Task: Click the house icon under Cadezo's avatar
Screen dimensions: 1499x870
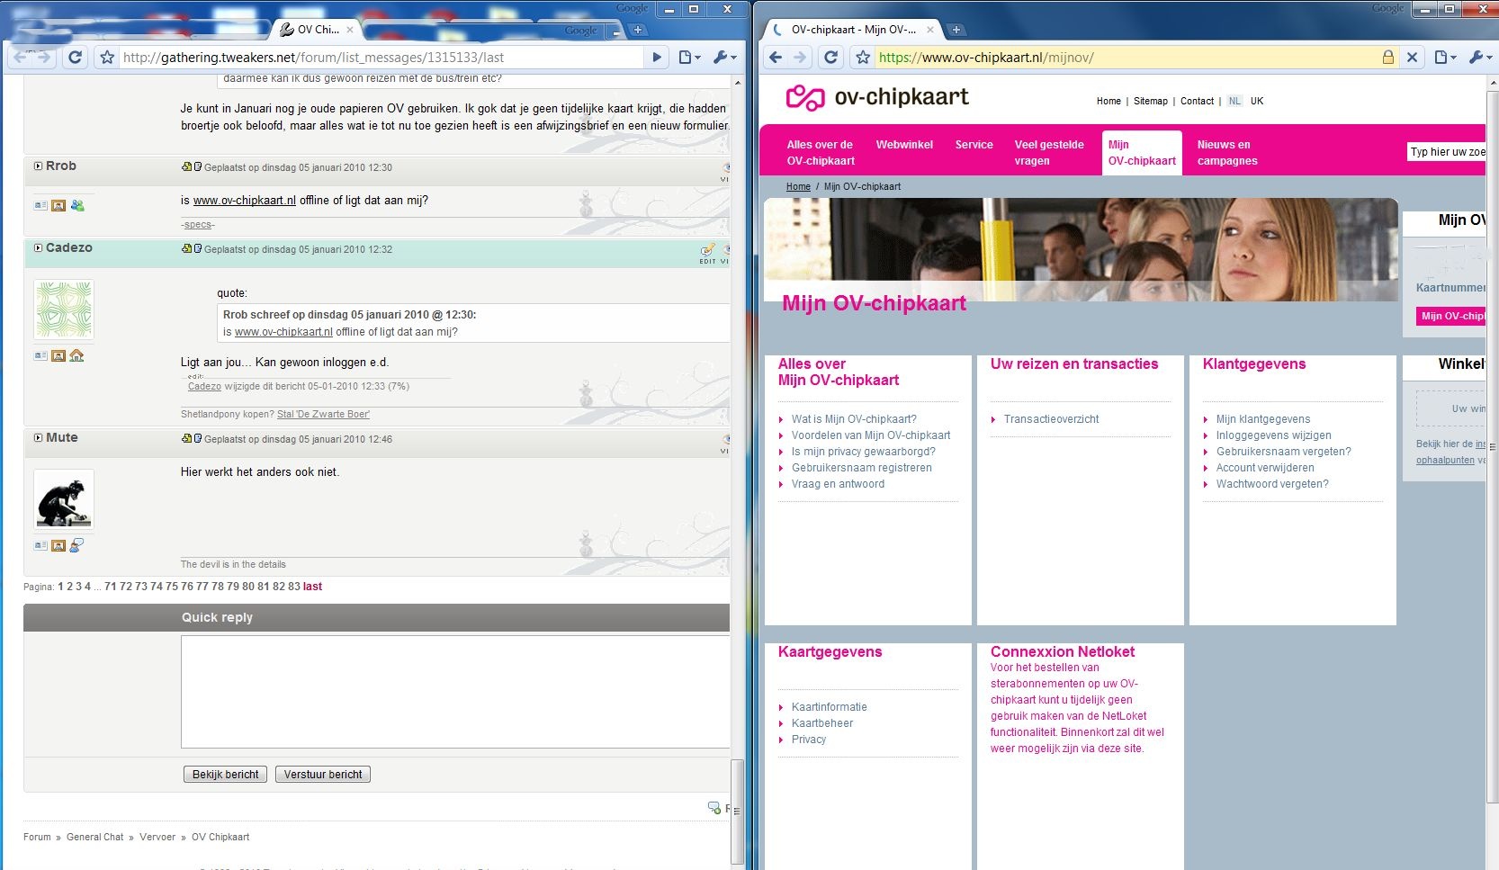Action: (76, 355)
